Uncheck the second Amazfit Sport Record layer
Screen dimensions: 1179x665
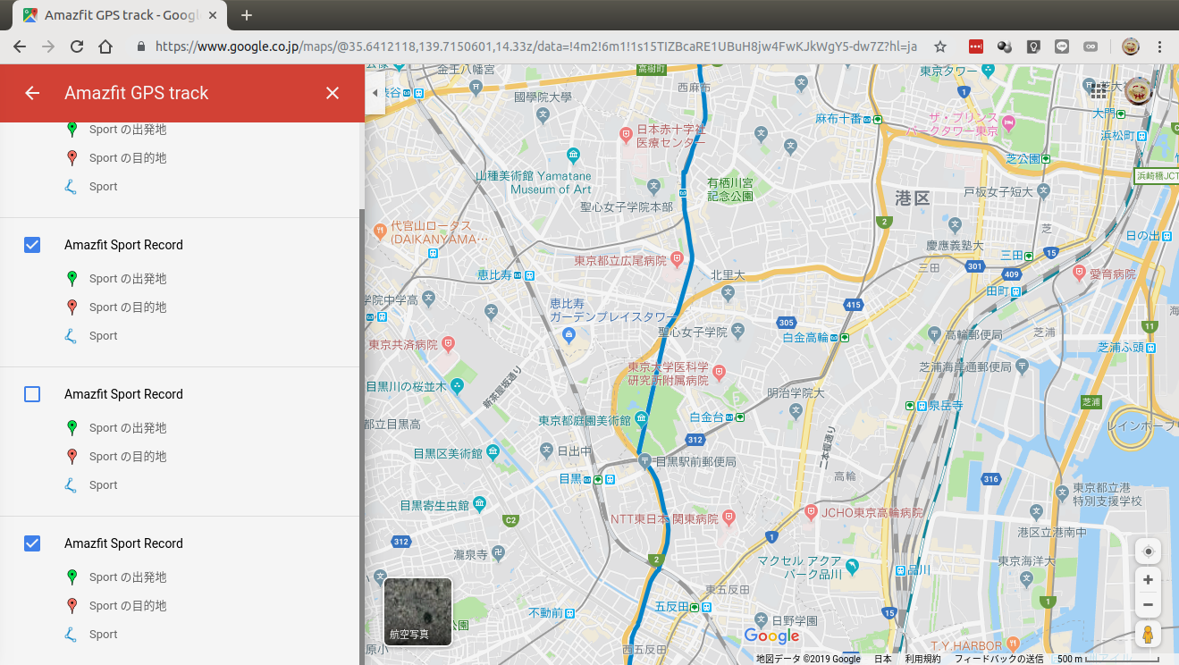click(32, 245)
